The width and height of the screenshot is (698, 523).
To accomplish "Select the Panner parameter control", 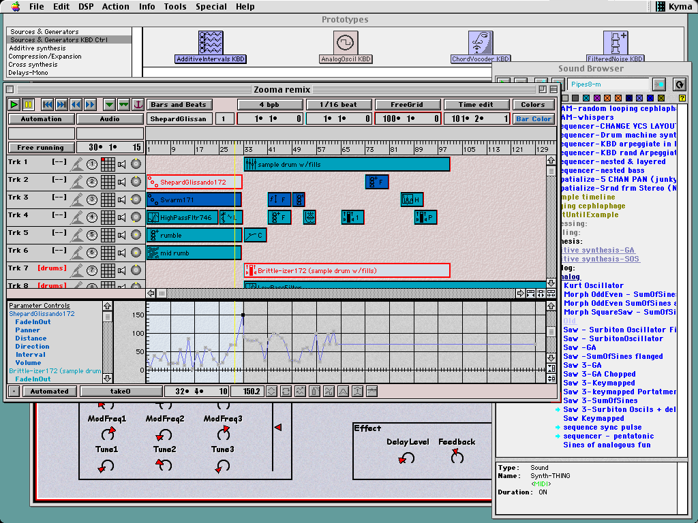I will click(x=27, y=330).
